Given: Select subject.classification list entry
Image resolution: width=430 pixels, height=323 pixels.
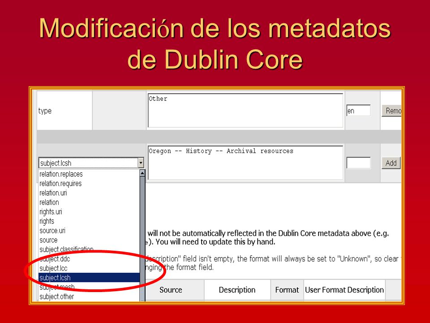Looking at the screenshot, I should [x=89, y=249].
